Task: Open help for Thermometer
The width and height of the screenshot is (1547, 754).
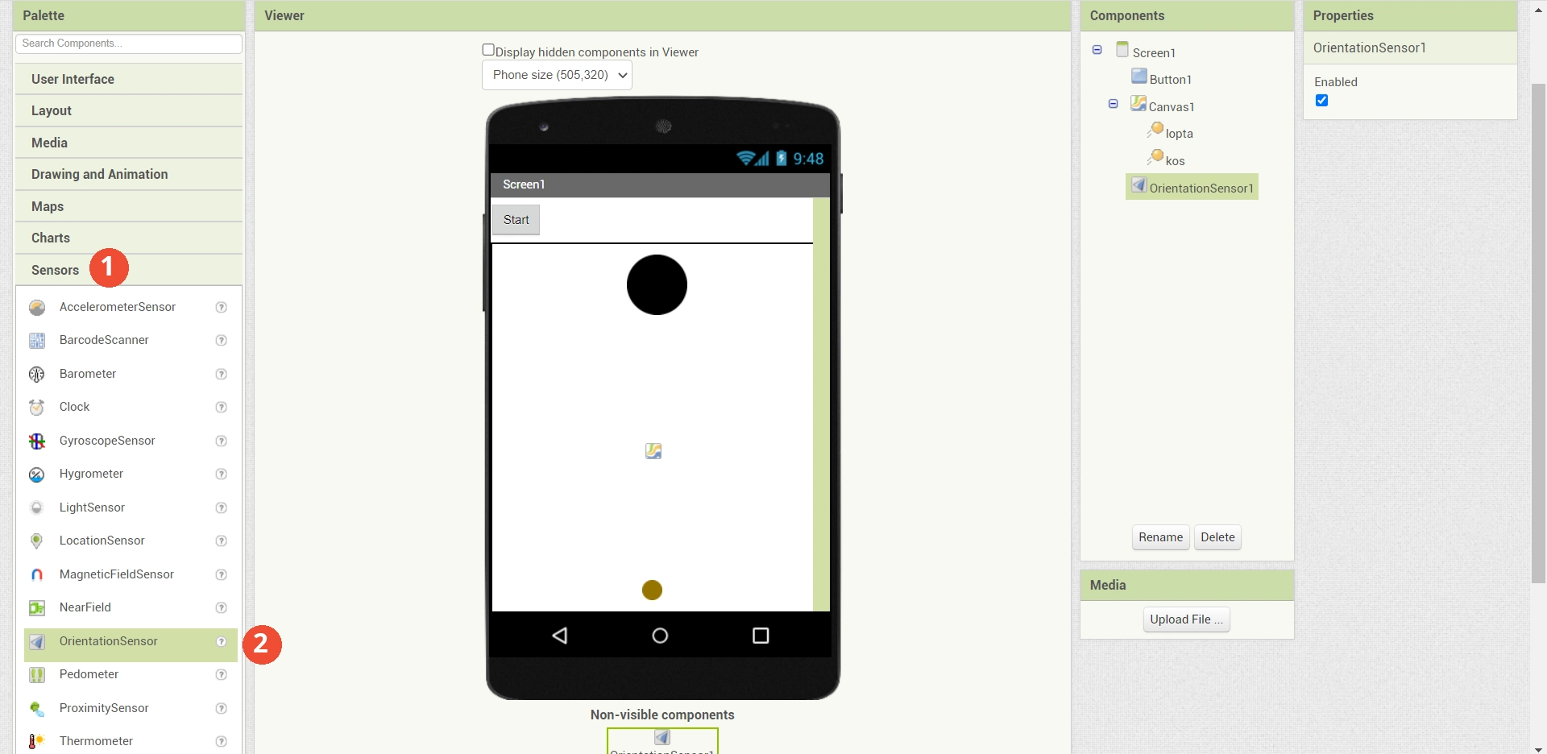Action: click(x=222, y=742)
